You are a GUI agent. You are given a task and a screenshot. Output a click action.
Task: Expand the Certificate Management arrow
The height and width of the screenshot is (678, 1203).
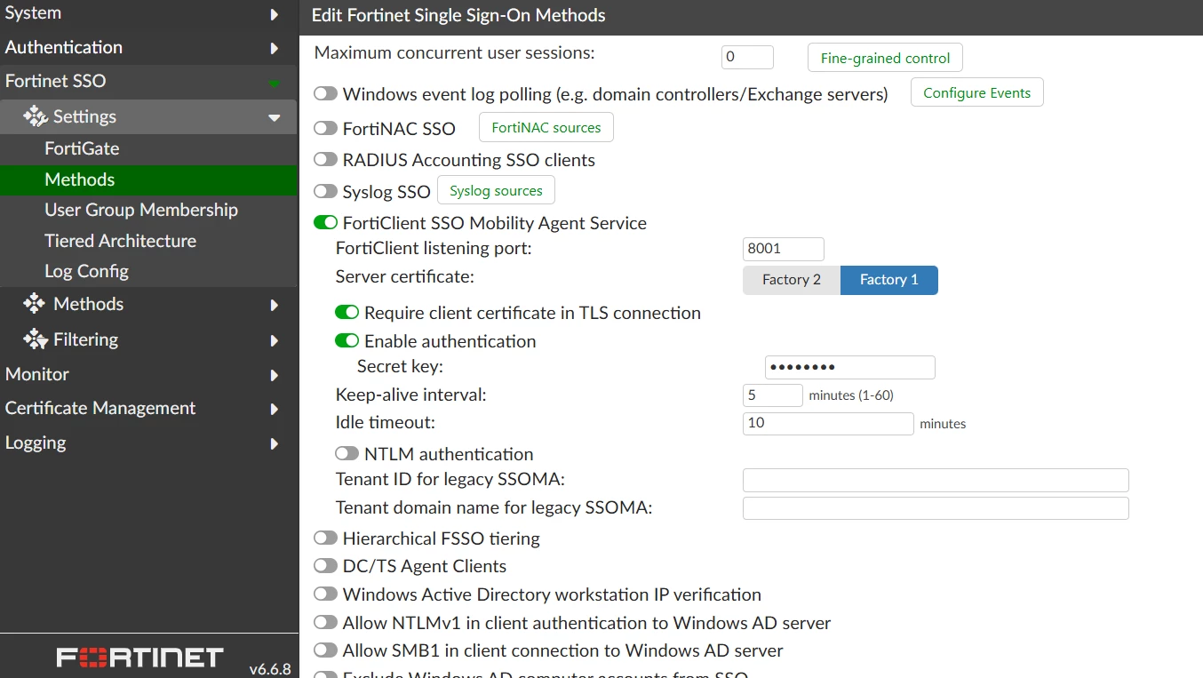pyautogui.click(x=275, y=409)
